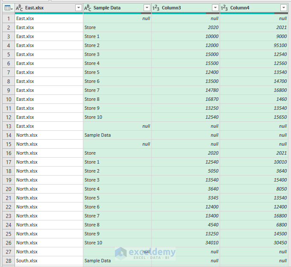
Task: Select the Column4 column header
Action: click(x=254, y=8)
